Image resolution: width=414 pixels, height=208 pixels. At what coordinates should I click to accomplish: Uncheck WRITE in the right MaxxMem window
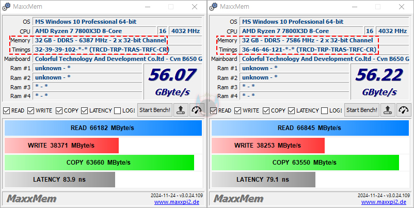tap(238, 110)
